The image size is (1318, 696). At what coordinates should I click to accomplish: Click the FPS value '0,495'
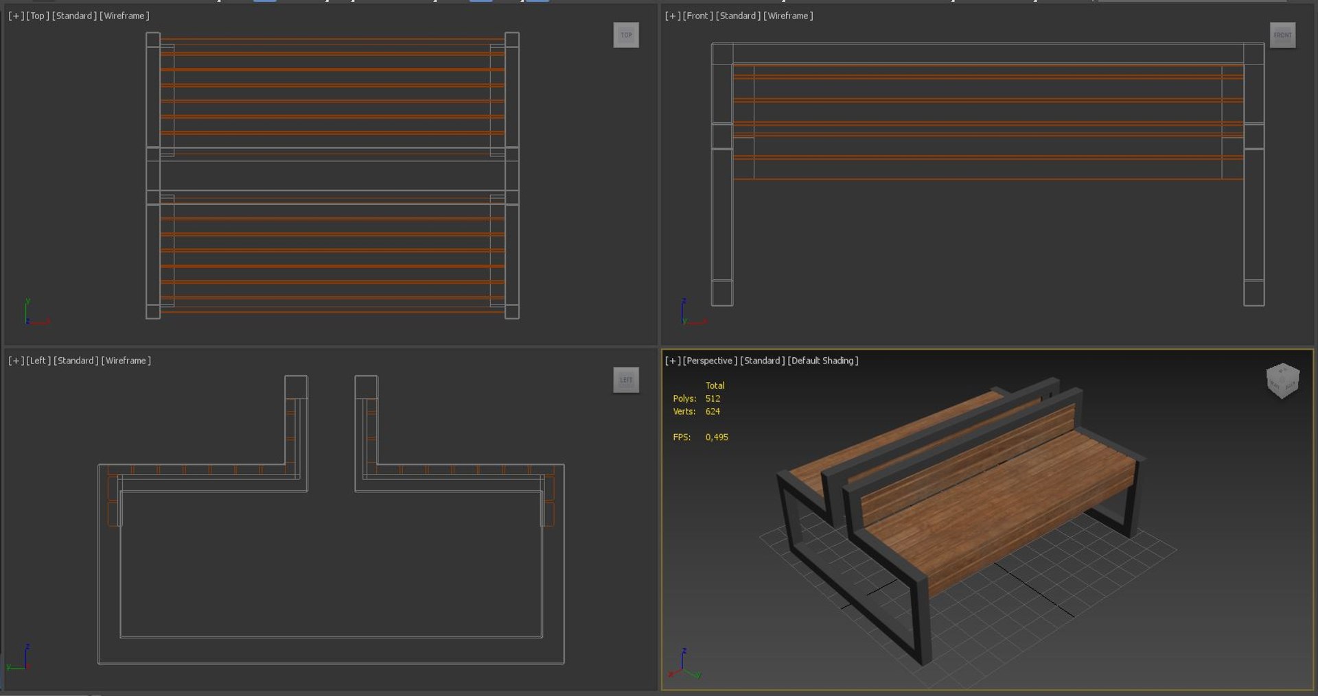click(717, 437)
